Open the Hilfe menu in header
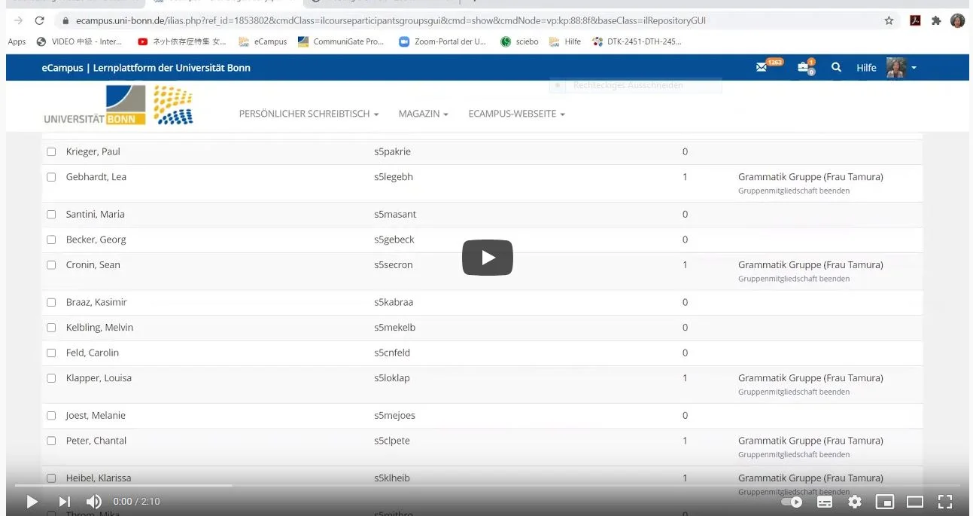The width and height of the screenshot is (973, 516). tap(866, 68)
